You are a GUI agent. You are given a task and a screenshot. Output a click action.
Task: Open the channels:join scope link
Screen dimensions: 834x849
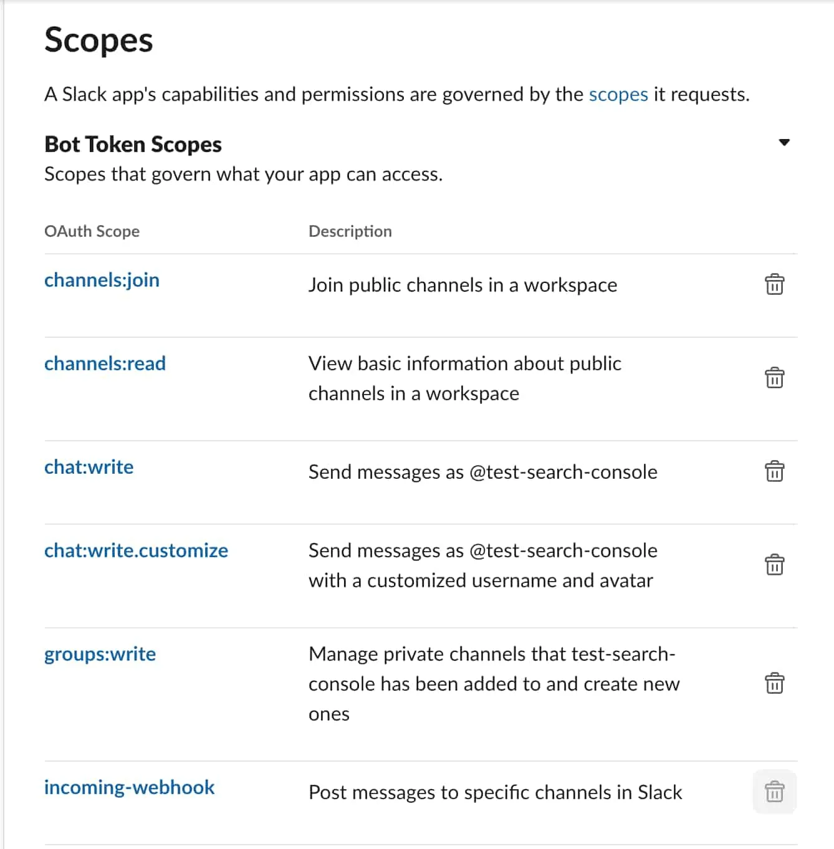pyautogui.click(x=102, y=280)
